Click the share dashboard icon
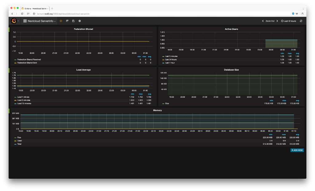 click(x=67, y=21)
